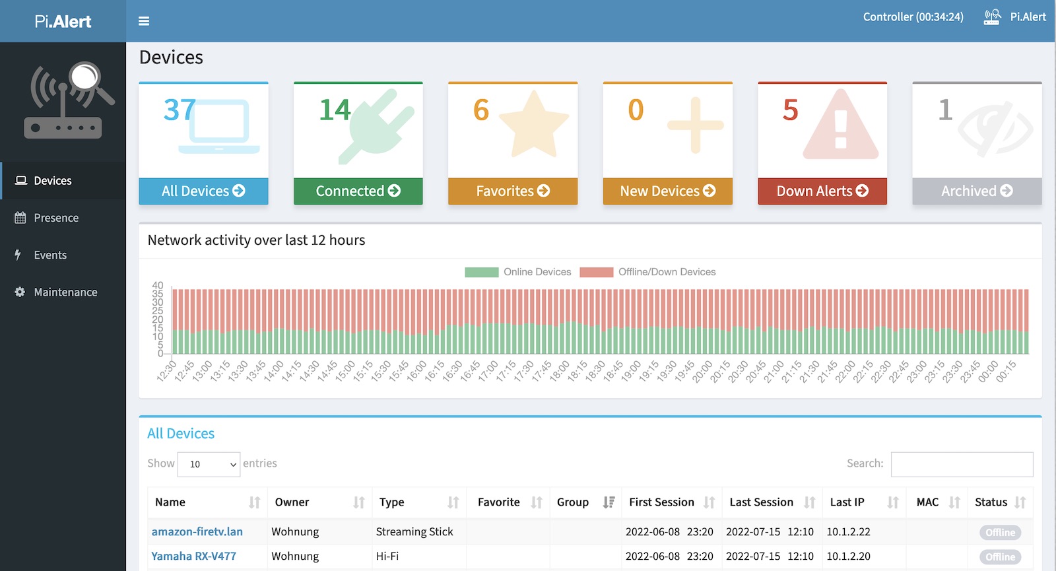Click the plug icon on Connected card
Image resolution: width=1056 pixels, height=571 pixels.
click(x=377, y=126)
